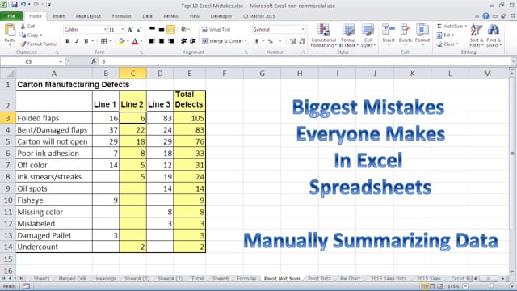Open the File tab
517x291 pixels.
pos(11,16)
